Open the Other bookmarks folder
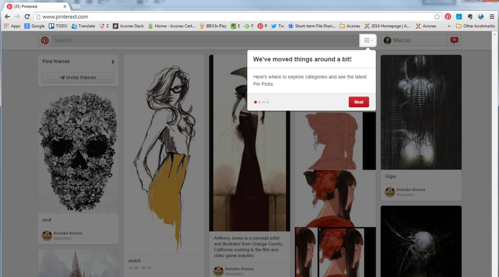The height and width of the screenshot is (277, 499). coord(475,26)
